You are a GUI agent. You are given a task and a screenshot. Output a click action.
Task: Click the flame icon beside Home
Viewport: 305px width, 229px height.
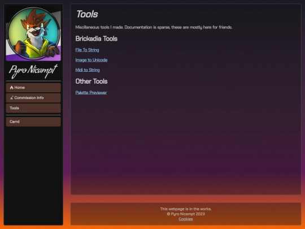pyautogui.click(x=11, y=88)
